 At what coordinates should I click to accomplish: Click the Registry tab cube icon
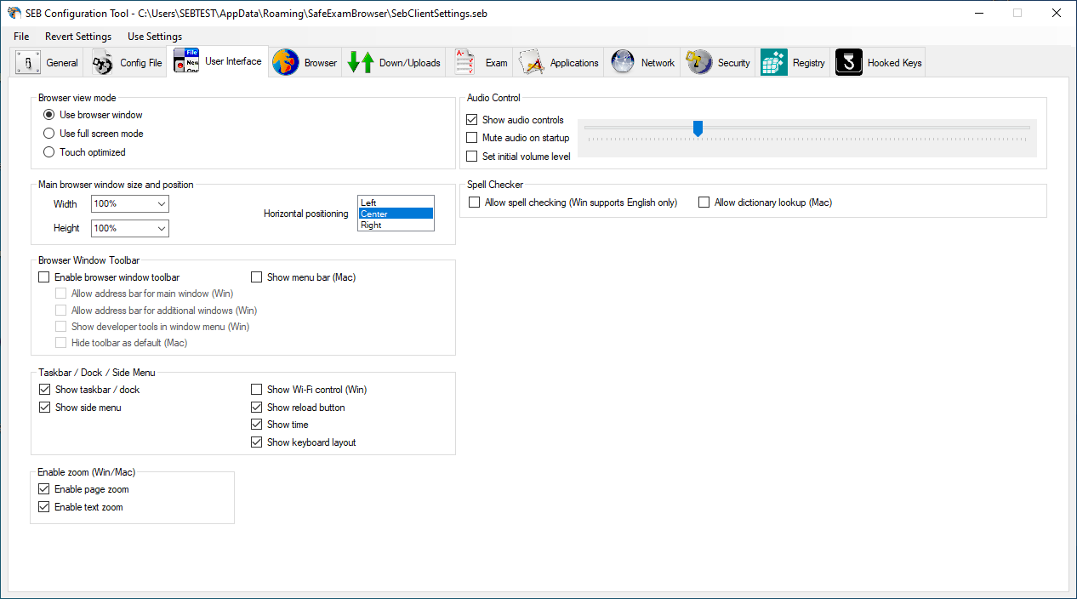coord(774,62)
